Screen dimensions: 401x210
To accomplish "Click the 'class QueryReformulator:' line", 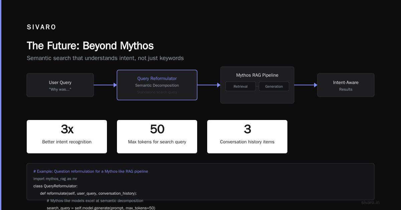I will 55,186.
